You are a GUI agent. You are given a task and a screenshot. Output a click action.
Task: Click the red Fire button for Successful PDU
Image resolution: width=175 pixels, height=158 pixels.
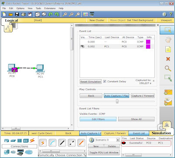(124, 143)
